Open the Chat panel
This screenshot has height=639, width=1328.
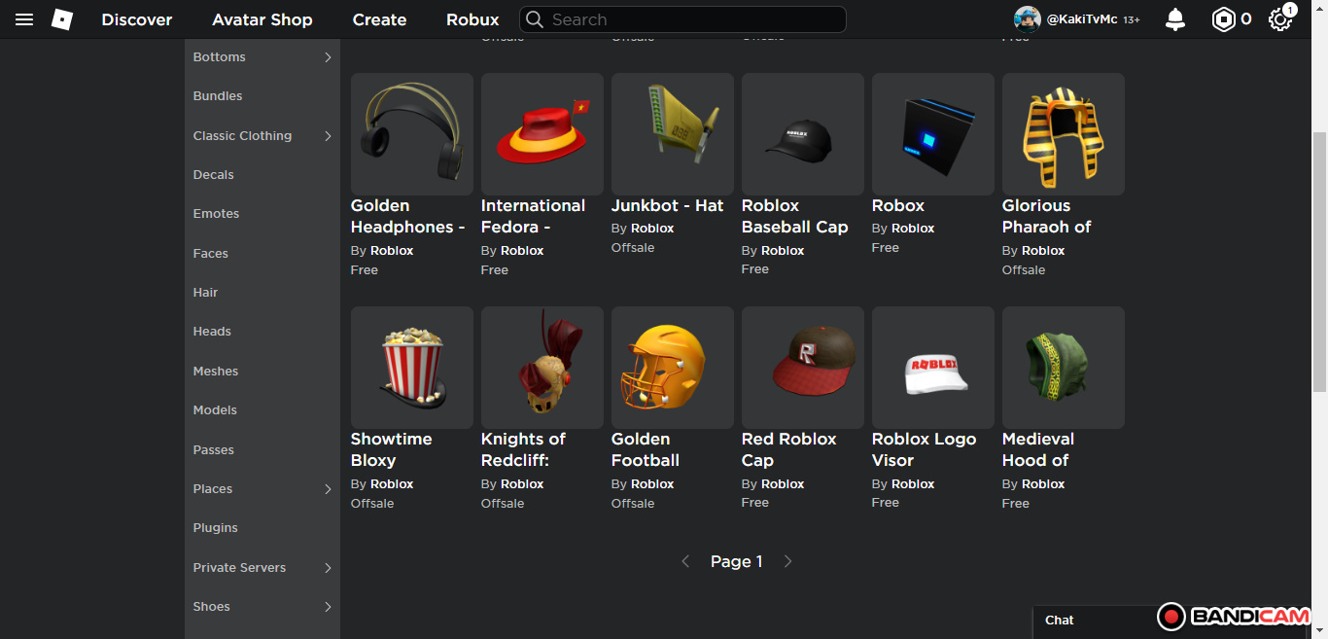[1060, 621]
